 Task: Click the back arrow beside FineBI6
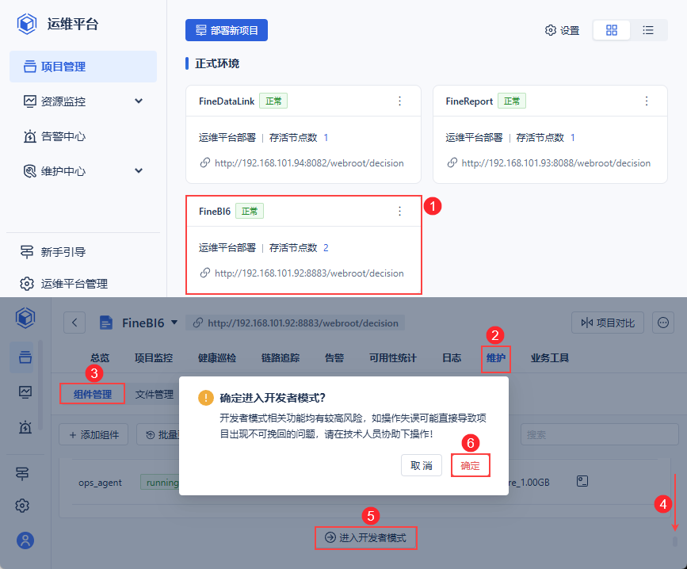coord(74,323)
